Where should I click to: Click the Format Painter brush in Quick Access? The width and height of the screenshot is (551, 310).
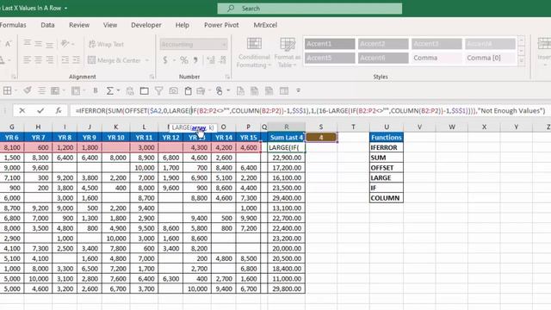point(27,91)
